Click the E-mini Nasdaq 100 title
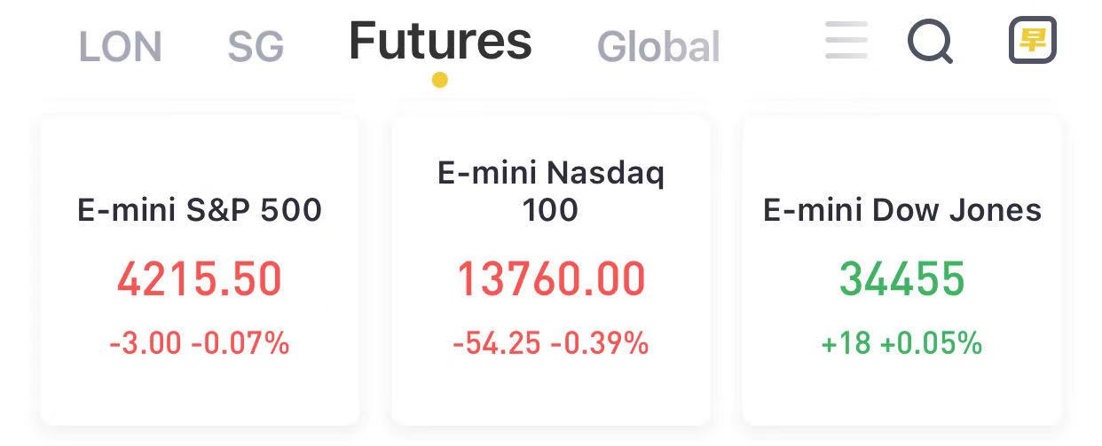1102x446 pixels. click(551, 191)
